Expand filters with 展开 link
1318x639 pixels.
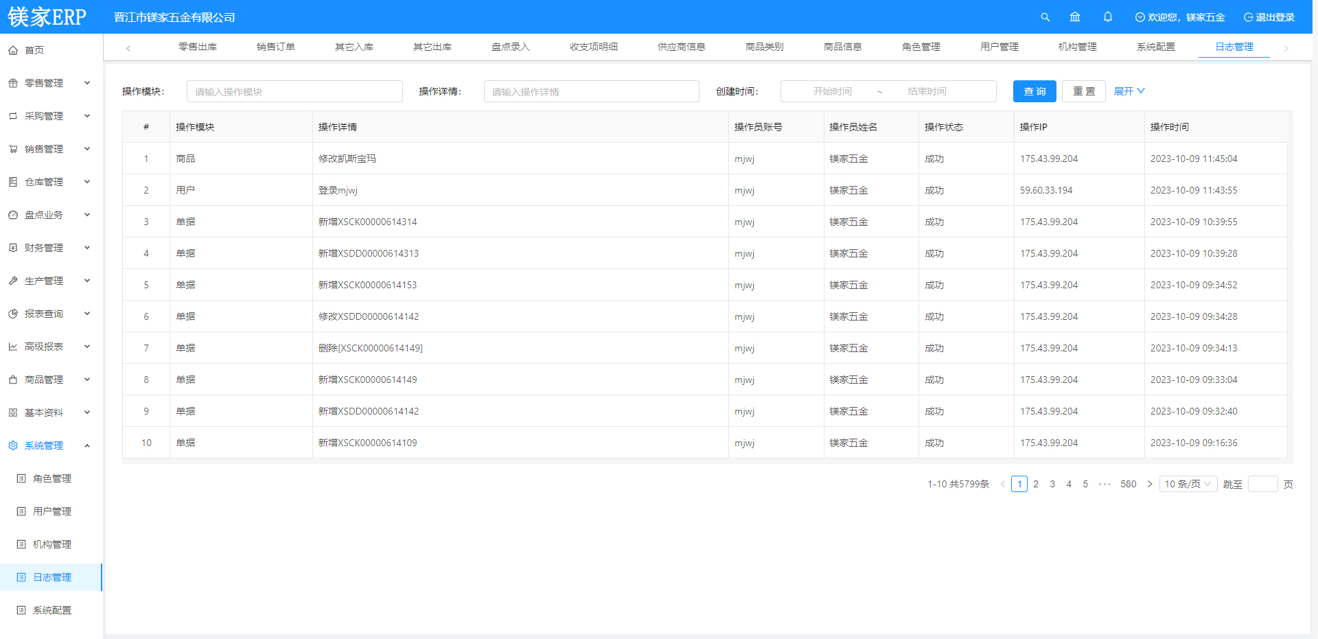[1129, 91]
